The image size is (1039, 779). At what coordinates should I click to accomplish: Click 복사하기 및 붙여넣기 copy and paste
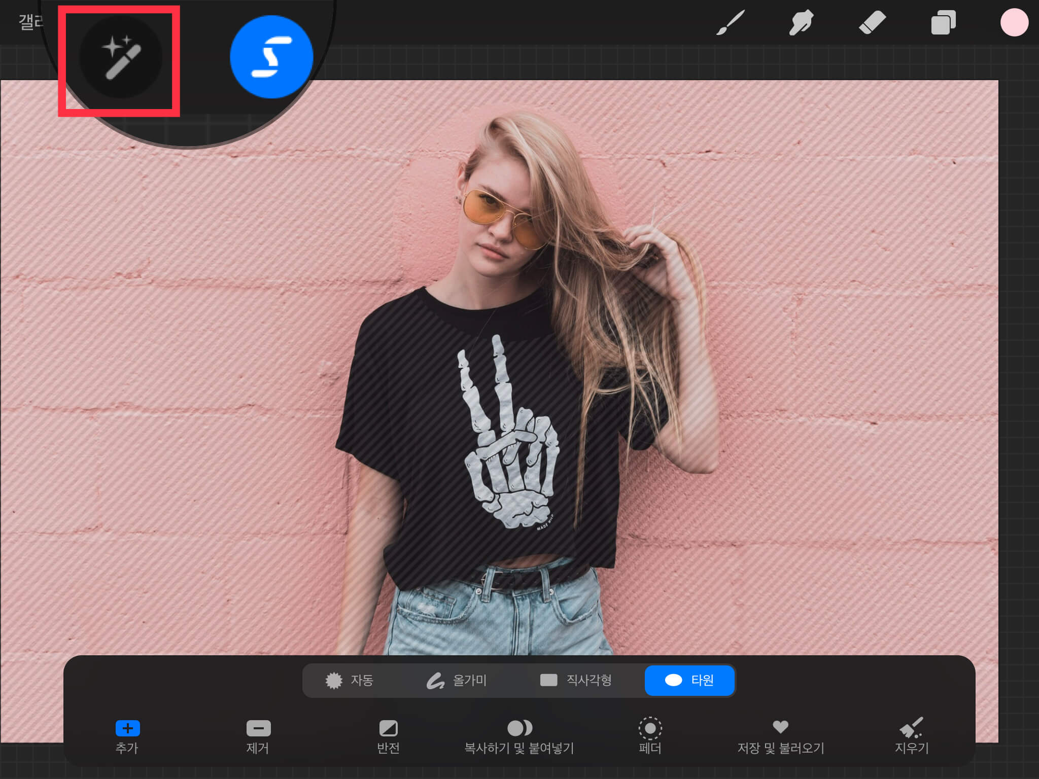tap(519, 735)
